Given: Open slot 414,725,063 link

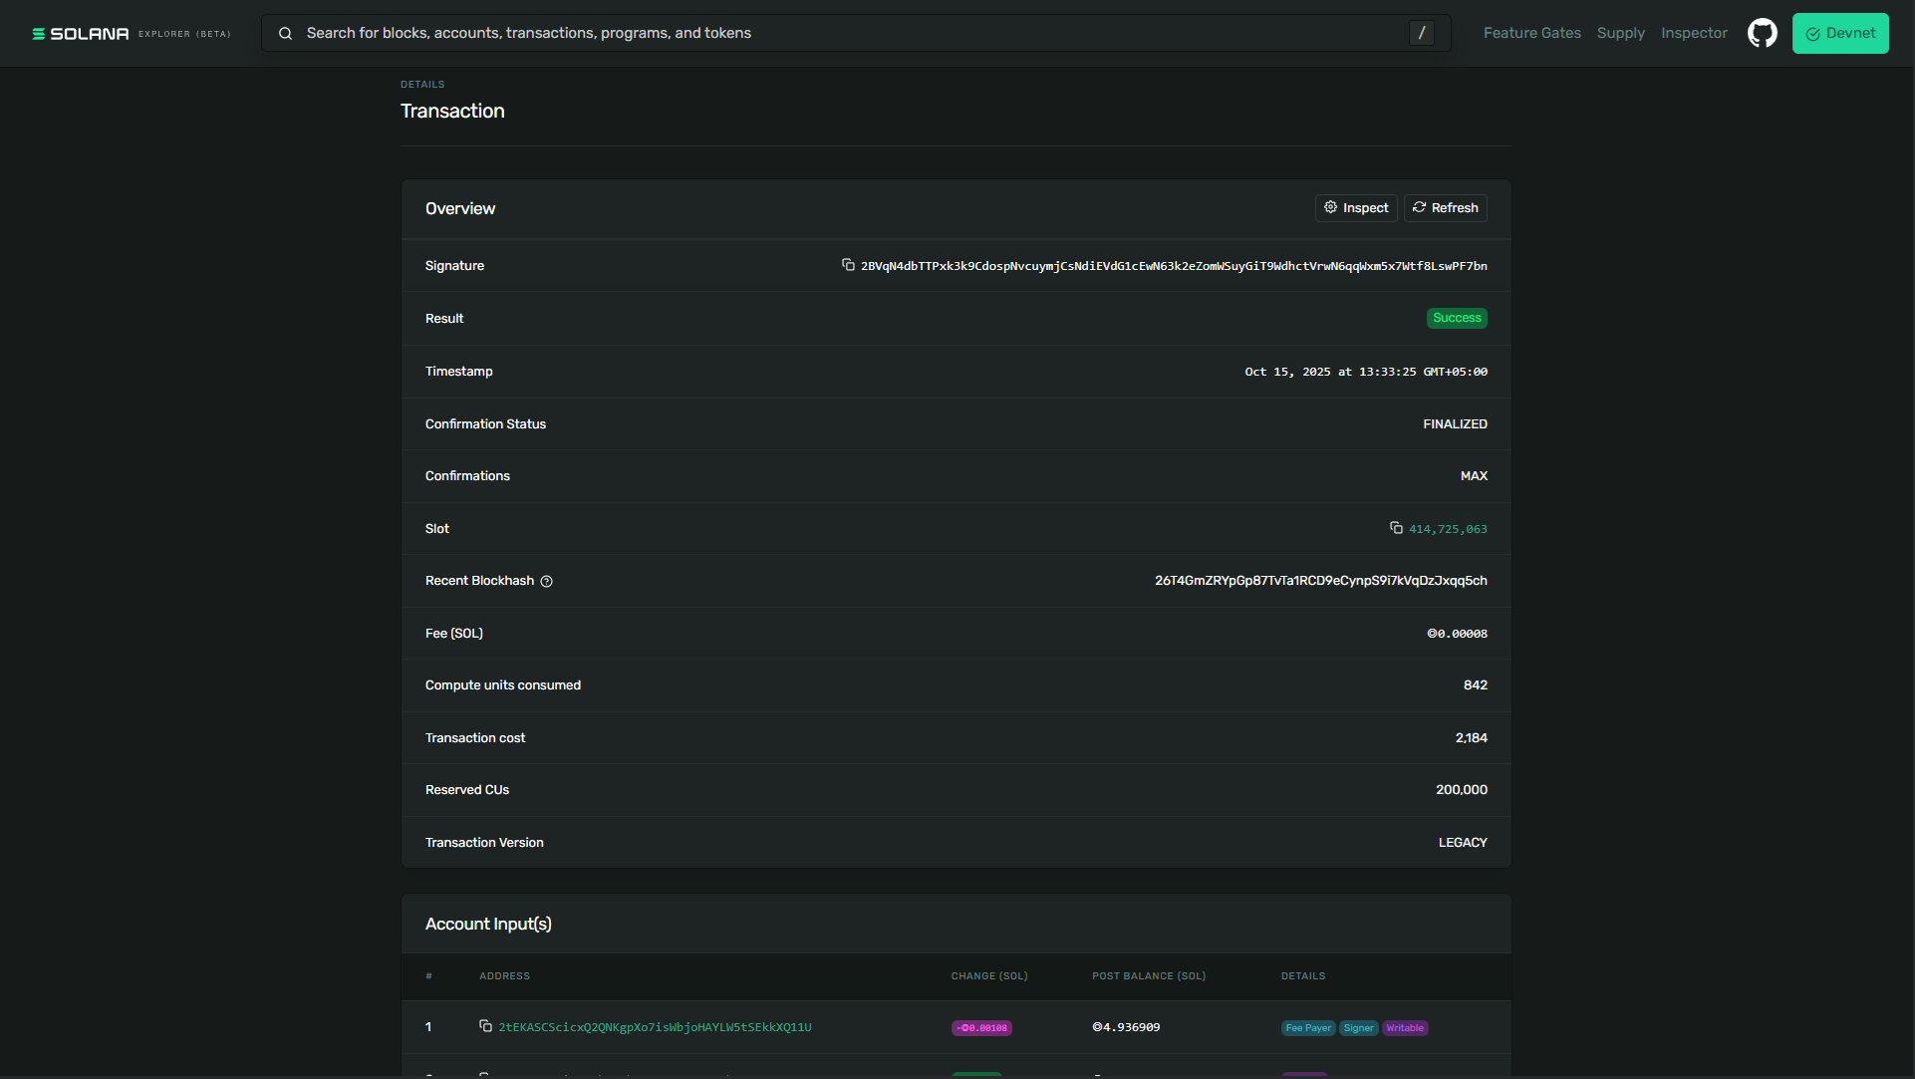Looking at the screenshot, I should (x=1448, y=529).
